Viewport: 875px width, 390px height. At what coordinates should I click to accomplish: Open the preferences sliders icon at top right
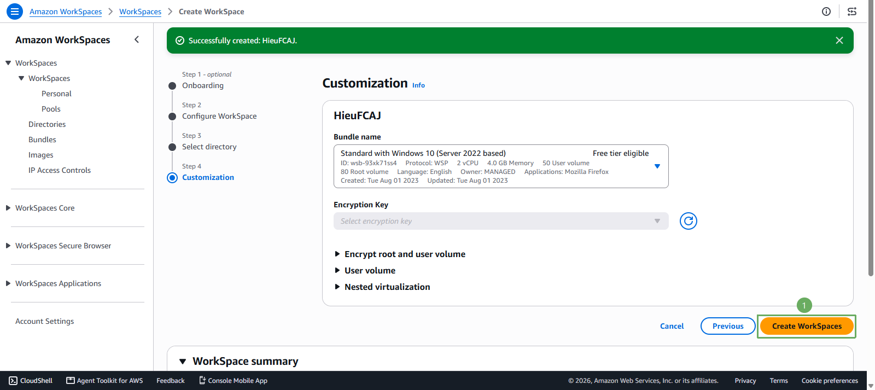852,11
